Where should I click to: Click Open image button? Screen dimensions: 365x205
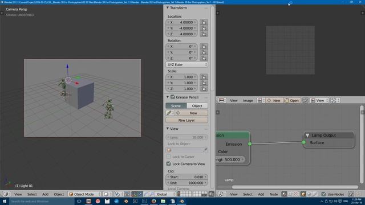(x=292, y=100)
